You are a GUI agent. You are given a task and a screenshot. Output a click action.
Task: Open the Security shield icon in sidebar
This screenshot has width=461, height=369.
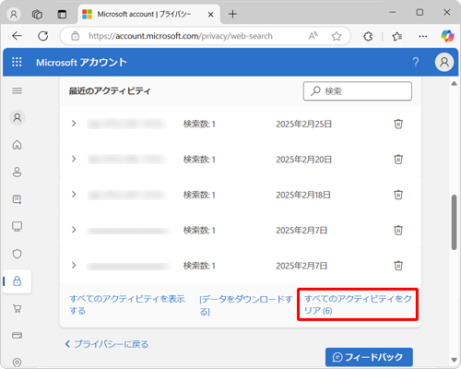[x=17, y=254]
